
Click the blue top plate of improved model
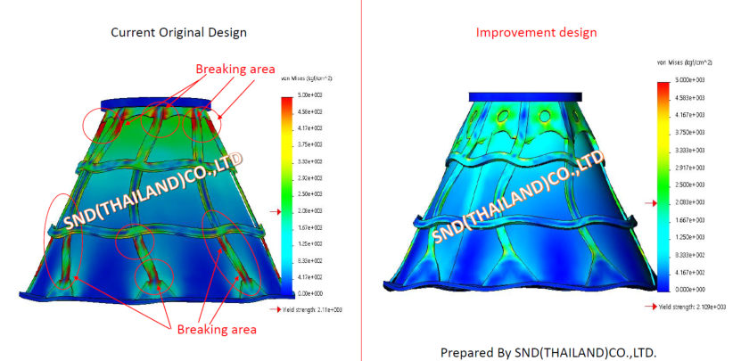[526, 94]
